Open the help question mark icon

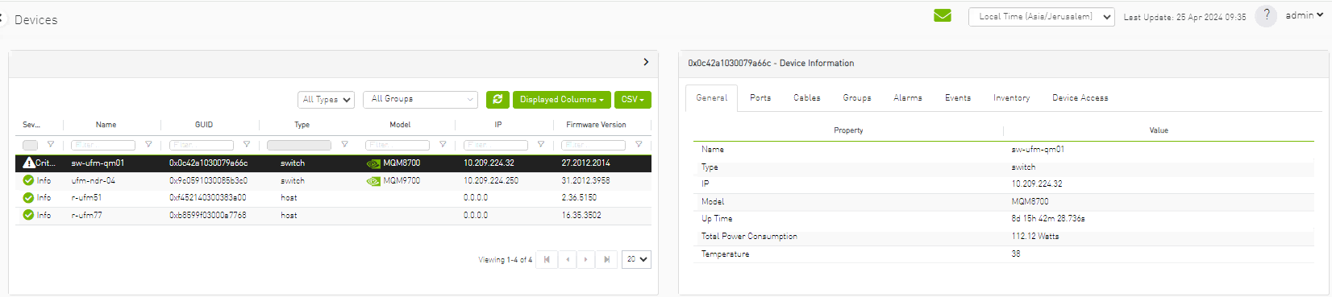click(x=1266, y=15)
